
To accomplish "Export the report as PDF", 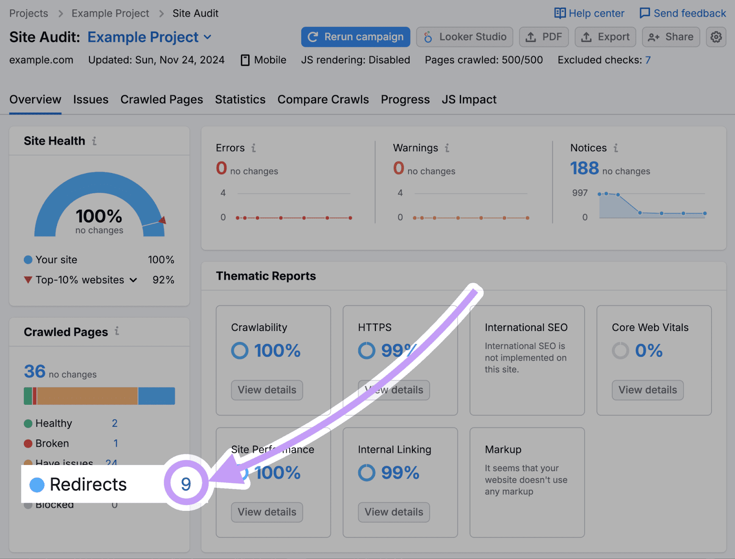I will click(x=544, y=37).
